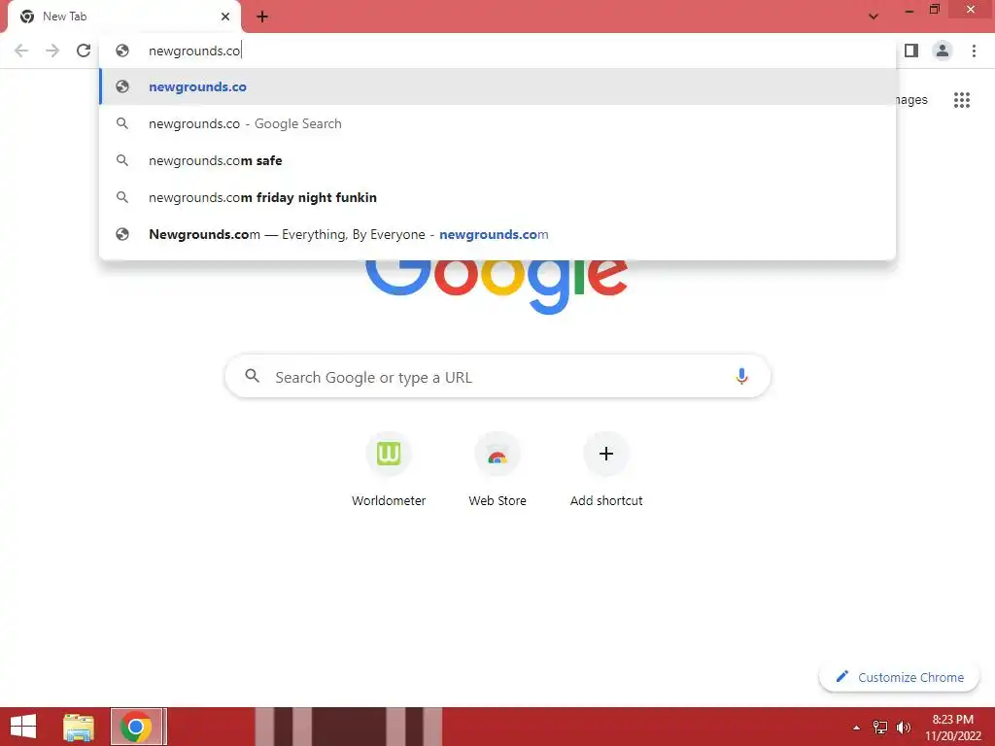Click the search icon beside newgrounds.com safe
This screenshot has height=746, width=995.
coord(122,160)
